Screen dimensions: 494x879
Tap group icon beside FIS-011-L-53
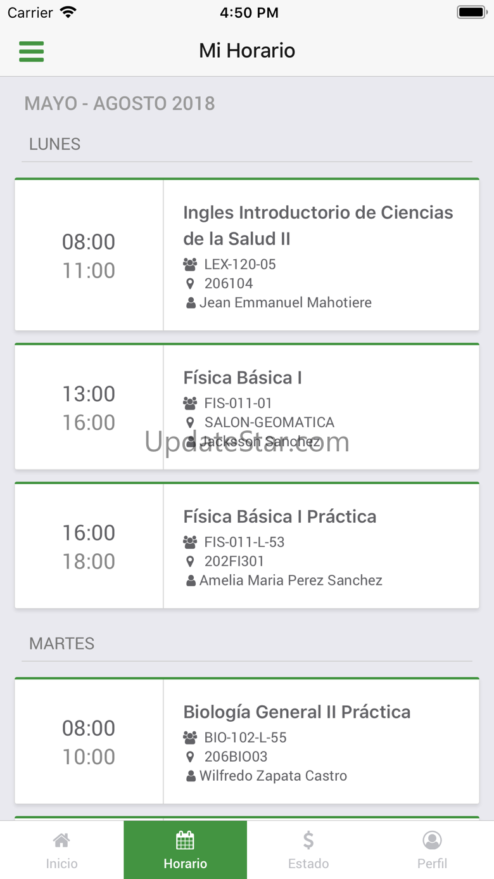pyautogui.click(x=190, y=542)
